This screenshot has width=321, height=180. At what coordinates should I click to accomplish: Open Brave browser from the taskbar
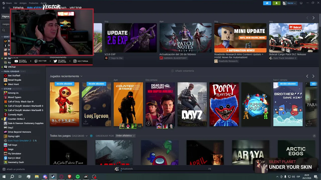point(69,177)
